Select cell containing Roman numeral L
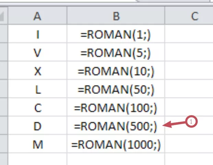 pyautogui.click(x=37, y=90)
